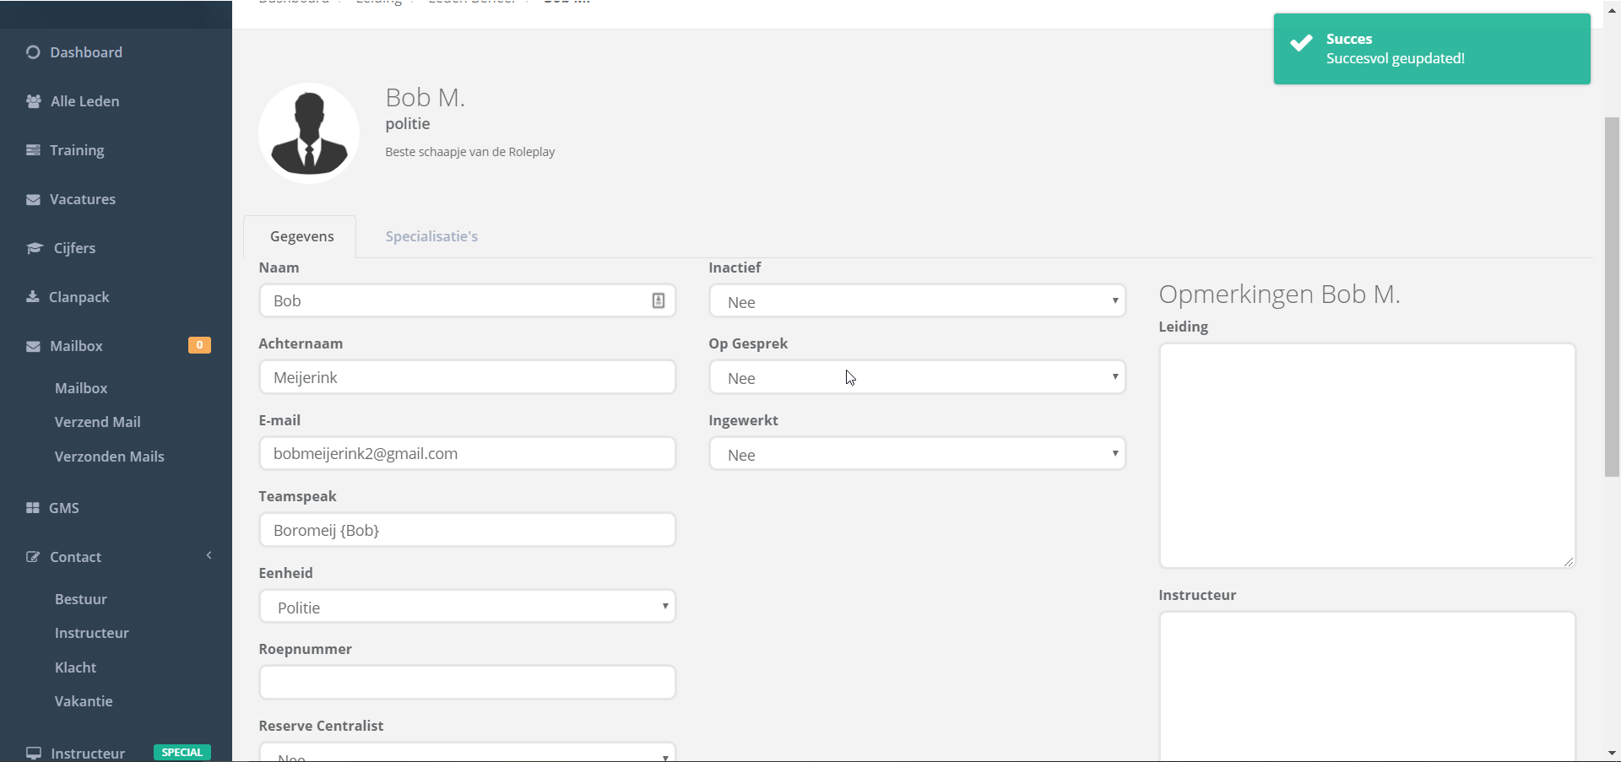Open the Op Gesprek dropdown
1621x762 pixels.
click(x=917, y=377)
